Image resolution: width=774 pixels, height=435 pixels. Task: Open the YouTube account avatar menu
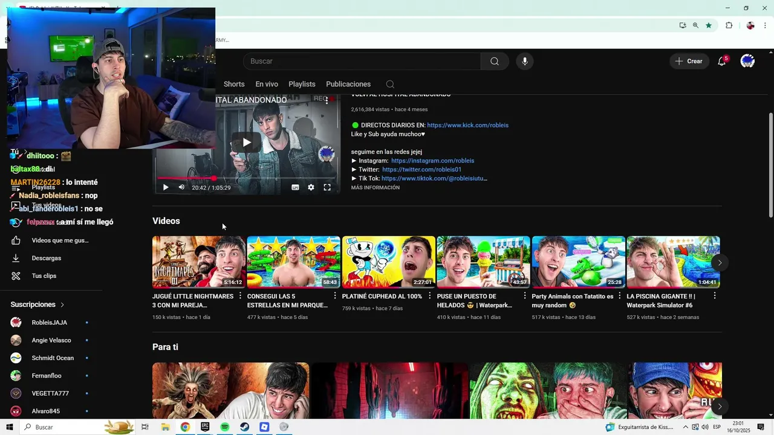pos(748,61)
